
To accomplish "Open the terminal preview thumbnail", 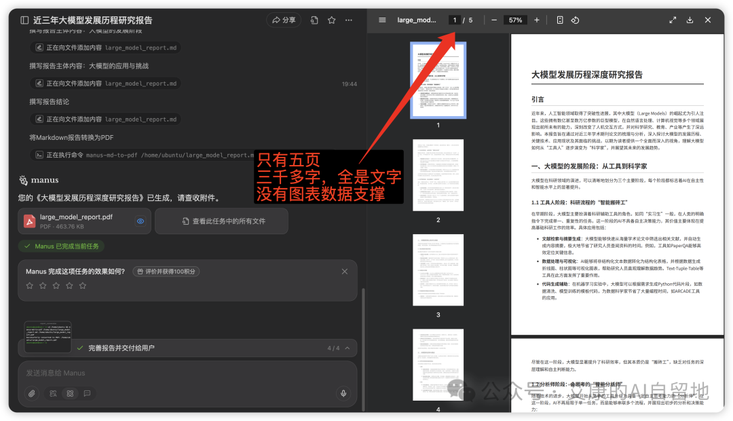I will (x=48, y=336).
